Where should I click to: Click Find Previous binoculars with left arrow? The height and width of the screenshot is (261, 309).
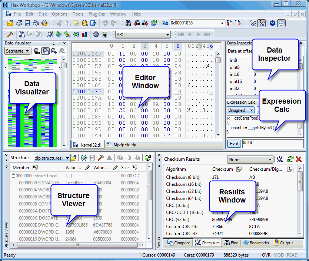[x=137, y=23]
